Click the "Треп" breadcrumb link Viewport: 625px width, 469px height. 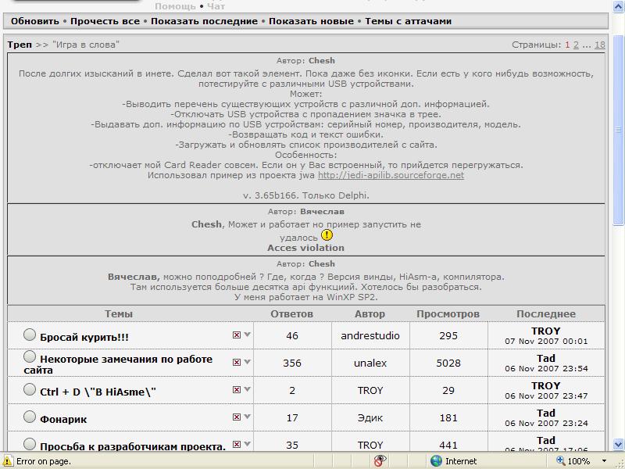point(20,45)
